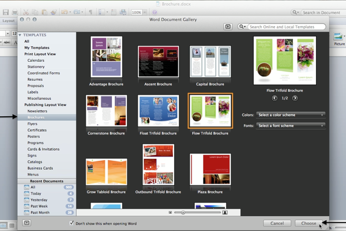The height and width of the screenshot is (231, 346).
Task: Select Flyers category
Action: tap(32, 124)
